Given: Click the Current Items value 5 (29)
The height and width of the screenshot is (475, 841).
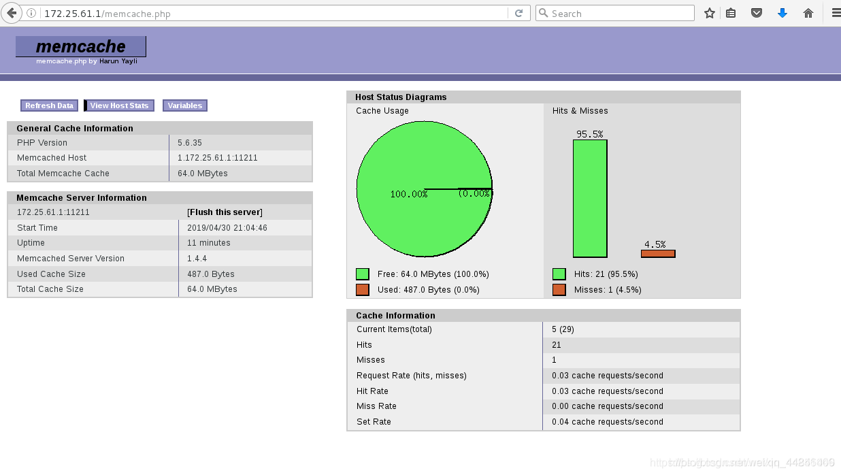Looking at the screenshot, I should click(563, 329).
